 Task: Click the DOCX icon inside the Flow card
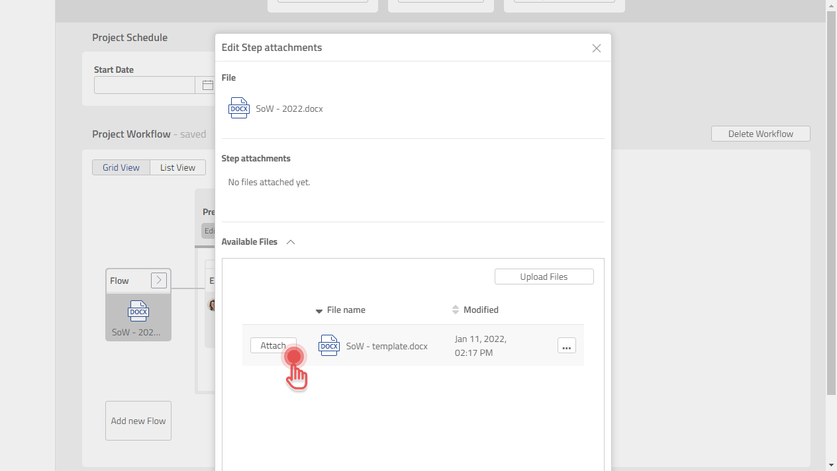coord(138,311)
